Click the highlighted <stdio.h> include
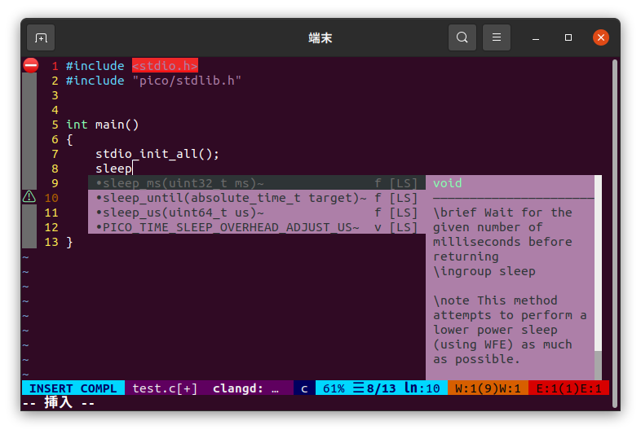Screen dimensions: 641x434 [x=165, y=65]
